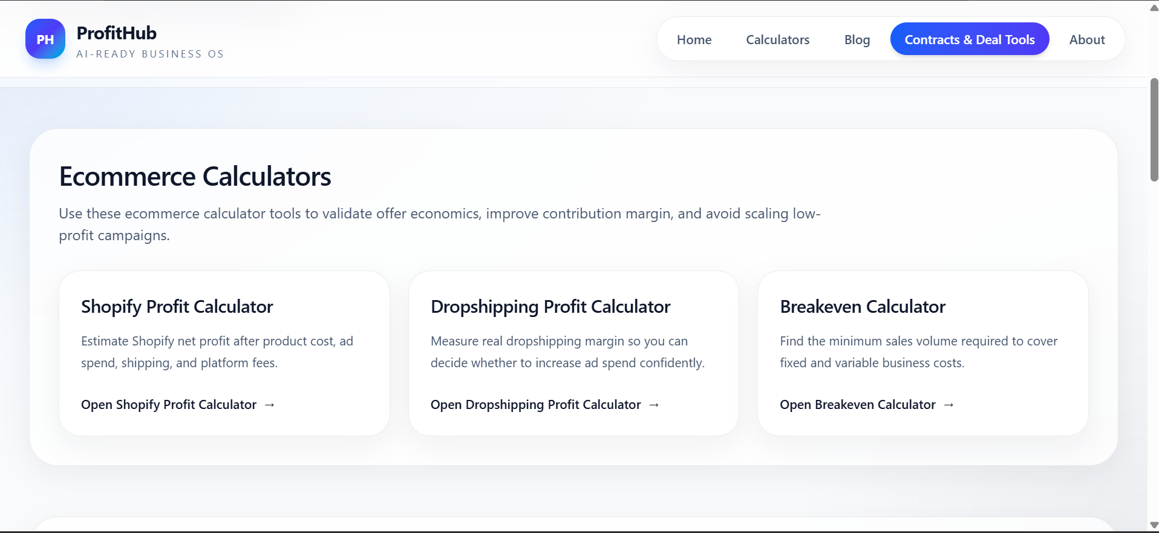
Task: Open the About page
Action: click(x=1086, y=39)
